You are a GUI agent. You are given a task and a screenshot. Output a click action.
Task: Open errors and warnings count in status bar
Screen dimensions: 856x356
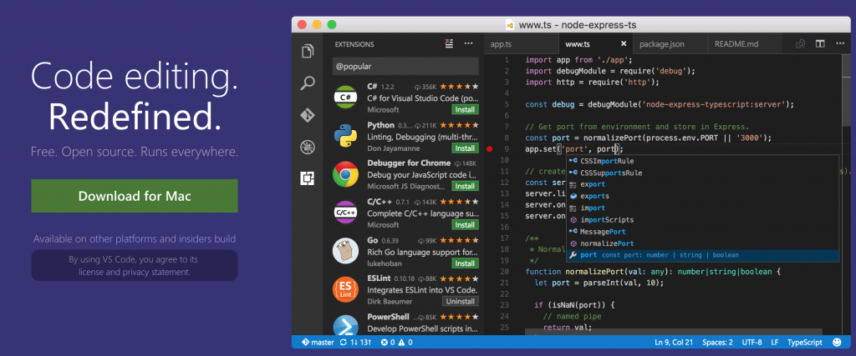[396, 343]
